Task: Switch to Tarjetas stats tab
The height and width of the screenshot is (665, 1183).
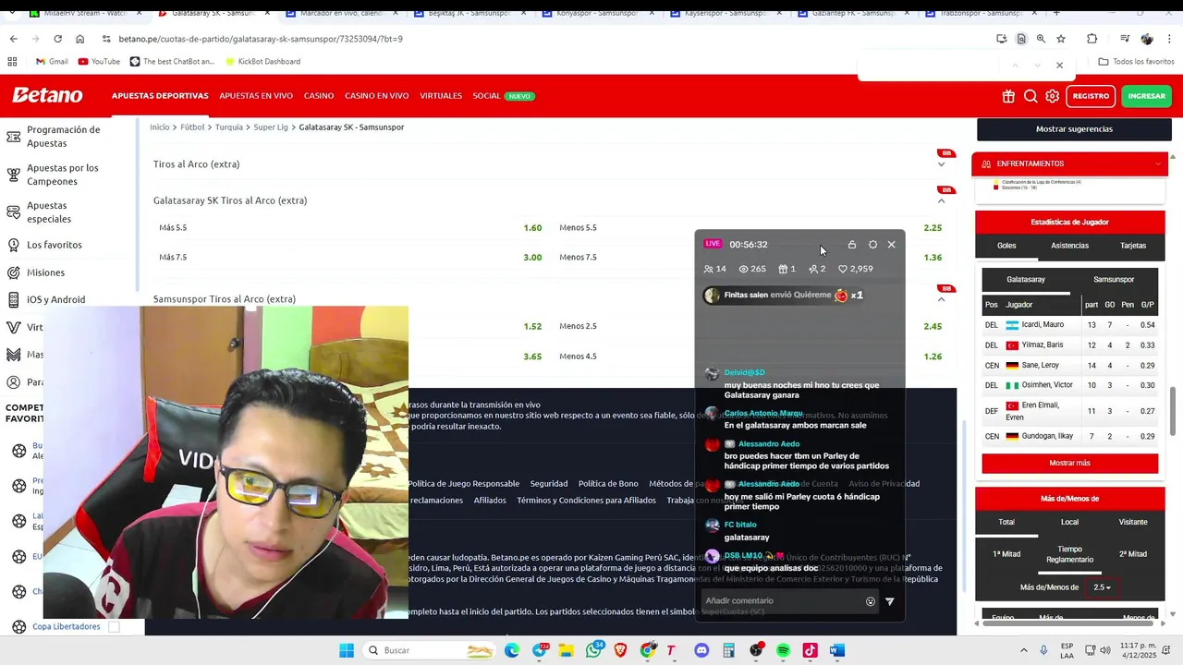Action: point(1133,246)
